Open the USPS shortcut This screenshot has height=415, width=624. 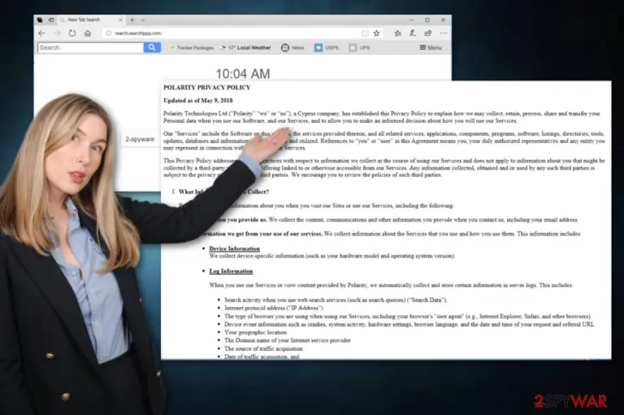pyautogui.click(x=327, y=48)
